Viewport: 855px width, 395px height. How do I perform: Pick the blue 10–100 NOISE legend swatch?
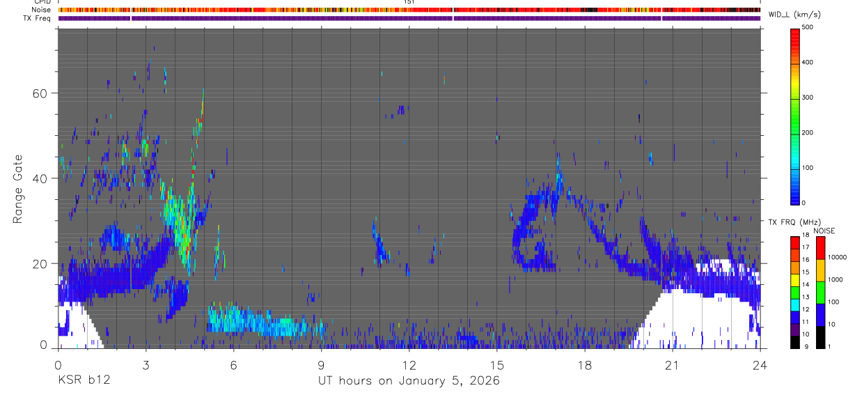point(821,315)
